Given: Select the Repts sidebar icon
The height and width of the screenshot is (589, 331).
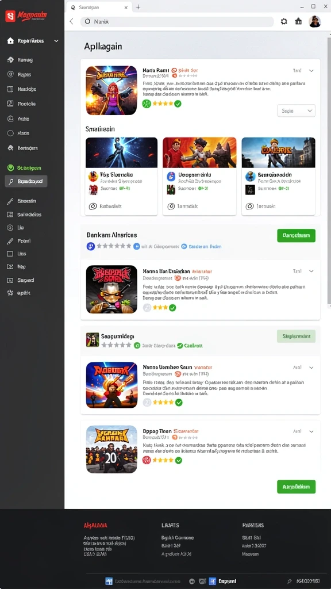Looking at the screenshot, I should tap(10, 74).
